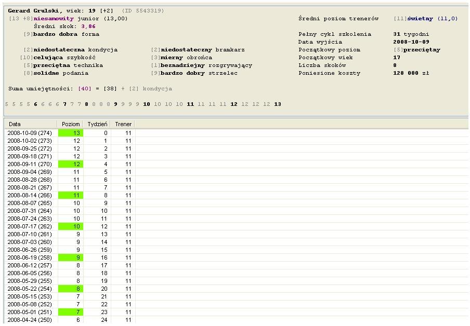Click the date cell 2008-05-15 (253)

(x=30, y=296)
